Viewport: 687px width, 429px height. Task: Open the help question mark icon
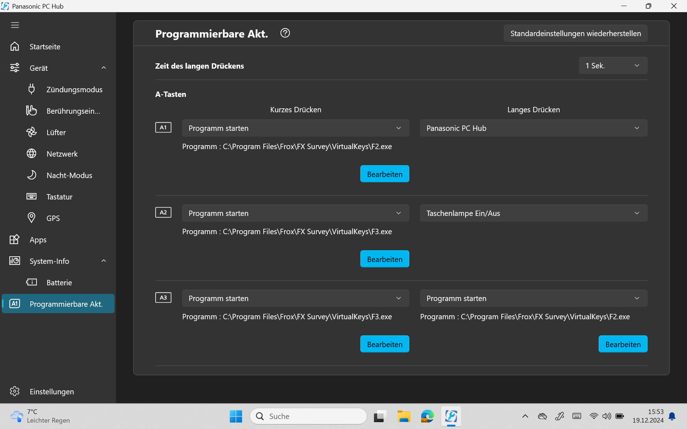(x=285, y=33)
